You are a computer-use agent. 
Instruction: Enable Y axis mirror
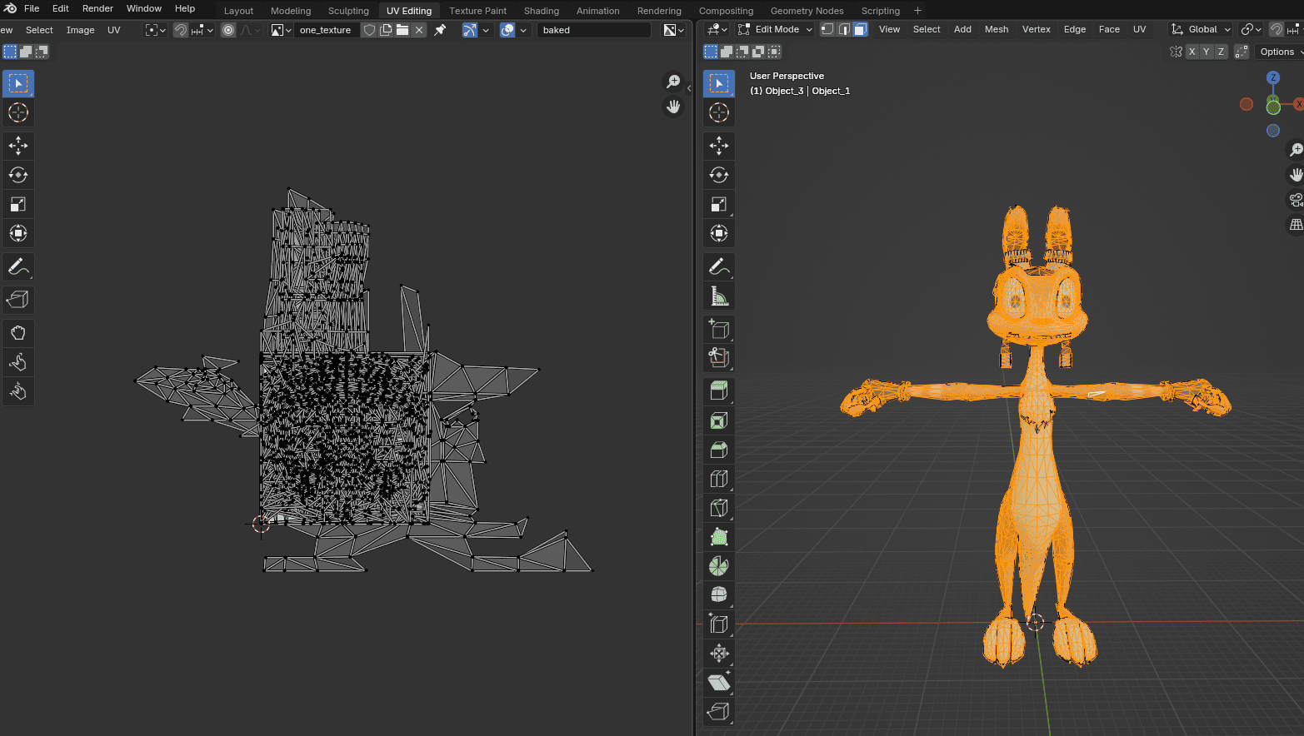(1206, 52)
